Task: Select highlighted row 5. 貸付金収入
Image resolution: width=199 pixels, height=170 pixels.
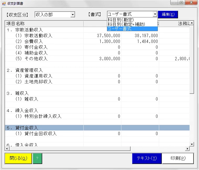Action: pos(97,128)
